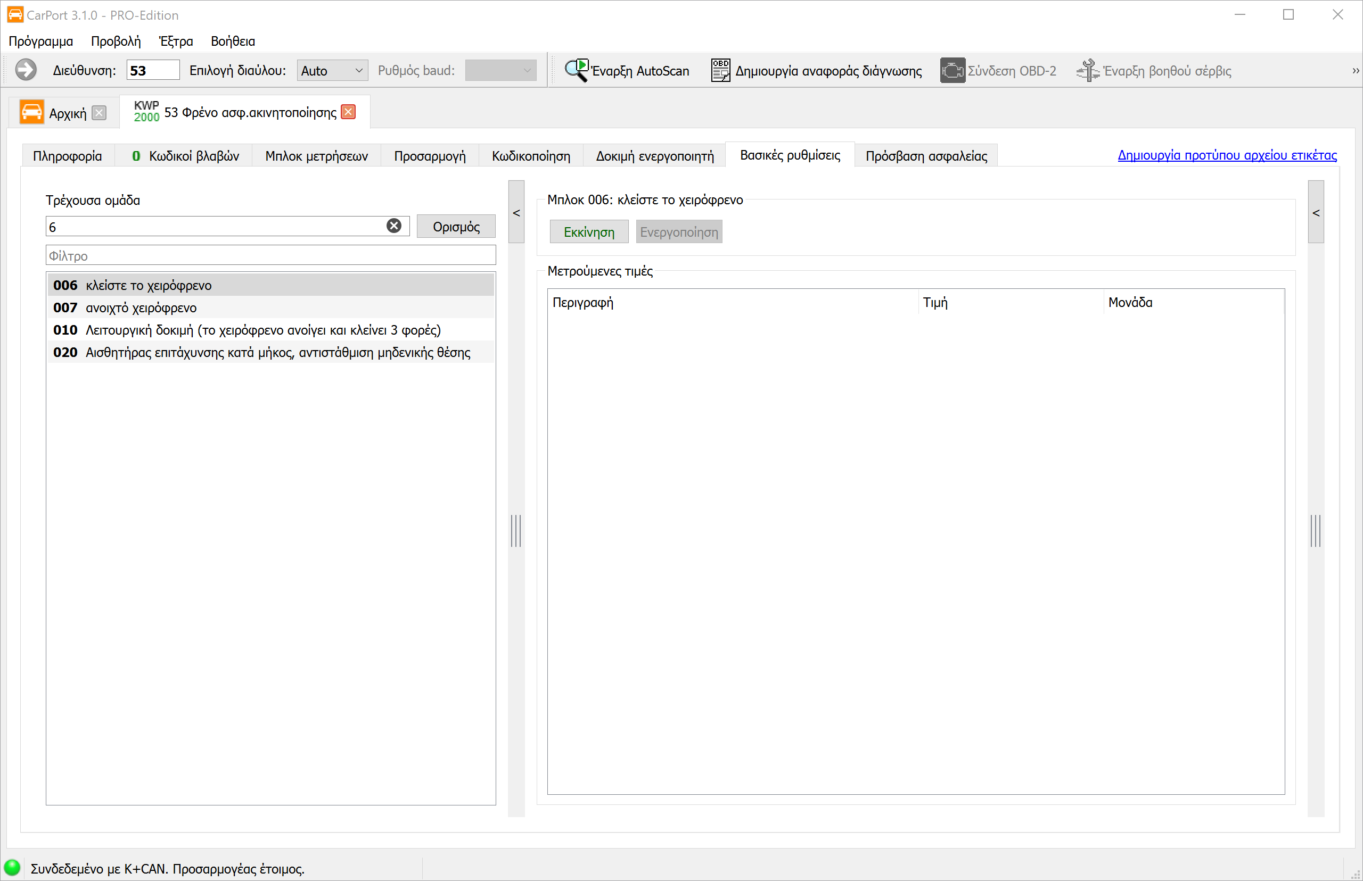Click the Ορισμός button
Screen dimensions: 1363x881
[x=456, y=227]
